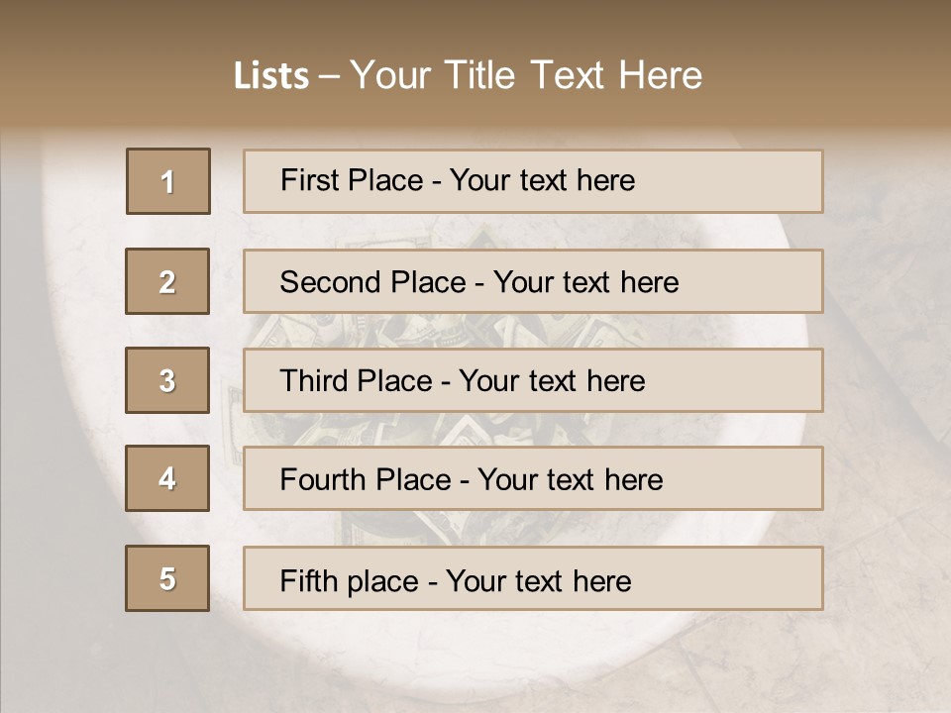Screen dimensions: 951x713
Task: Click the number 3 box
Action: (x=167, y=380)
